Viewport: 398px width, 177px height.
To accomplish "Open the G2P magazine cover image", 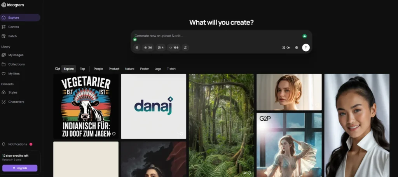I will 289,145.
